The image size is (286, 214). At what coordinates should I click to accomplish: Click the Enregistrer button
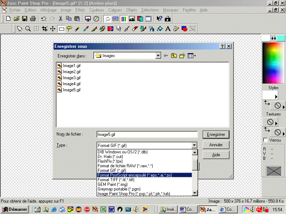[216, 134]
